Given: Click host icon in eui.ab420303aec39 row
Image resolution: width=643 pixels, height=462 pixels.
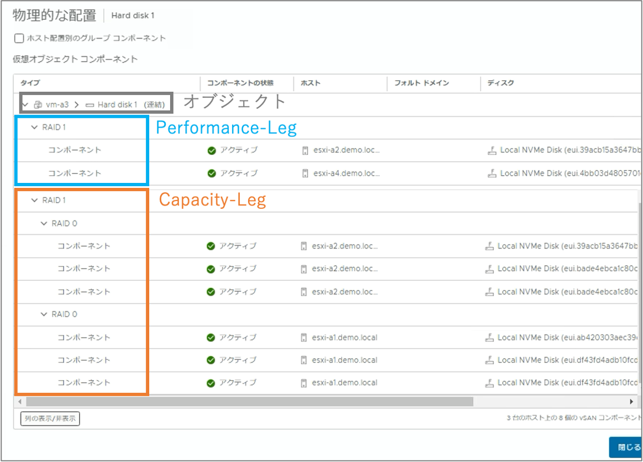Looking at the screenshot, I should pyautogui.click(x=304, y=338).
